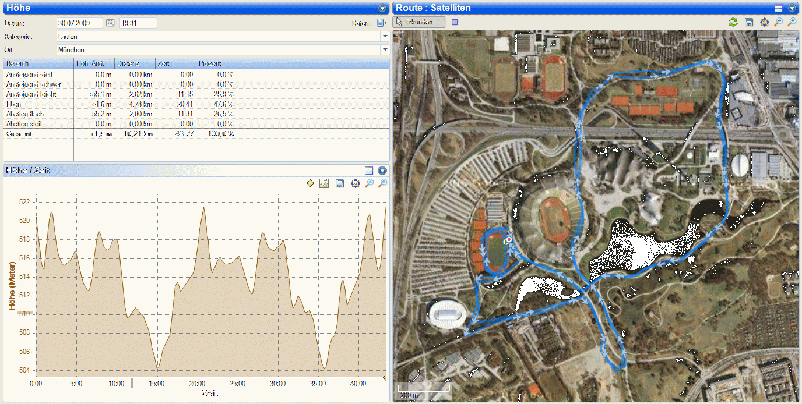Save the Höhe / Zeit chart
Image resolution: width=802 pixels, height=404 pixels.
coord(340,183)
